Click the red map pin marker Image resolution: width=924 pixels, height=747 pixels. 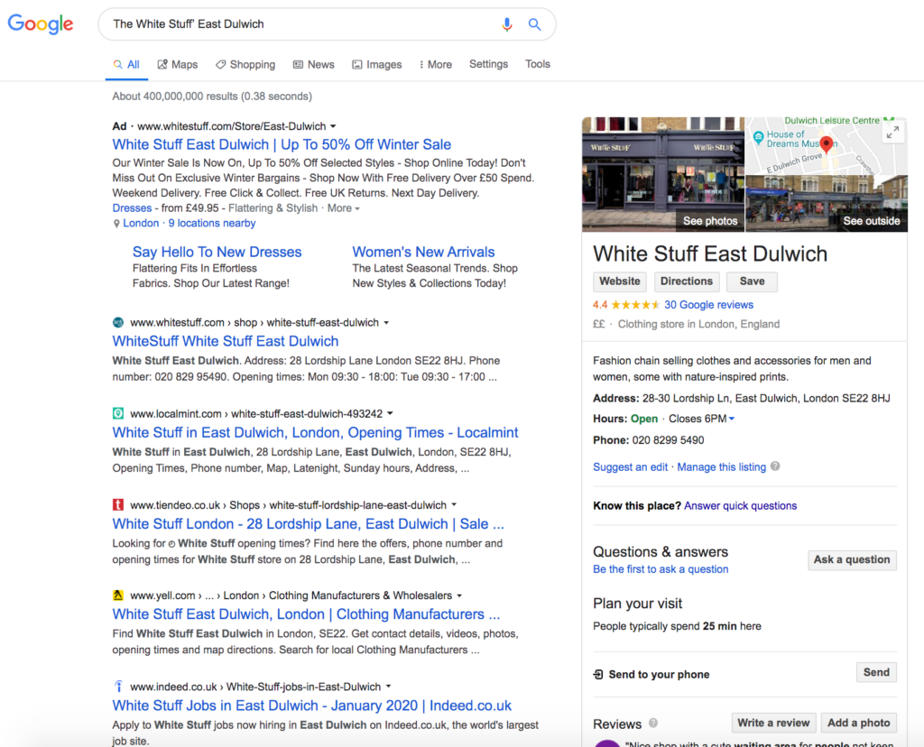[827, 144]
